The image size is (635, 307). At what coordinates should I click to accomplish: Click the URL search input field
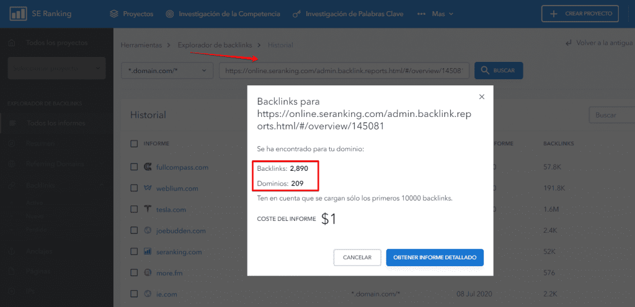click(344, 71)
